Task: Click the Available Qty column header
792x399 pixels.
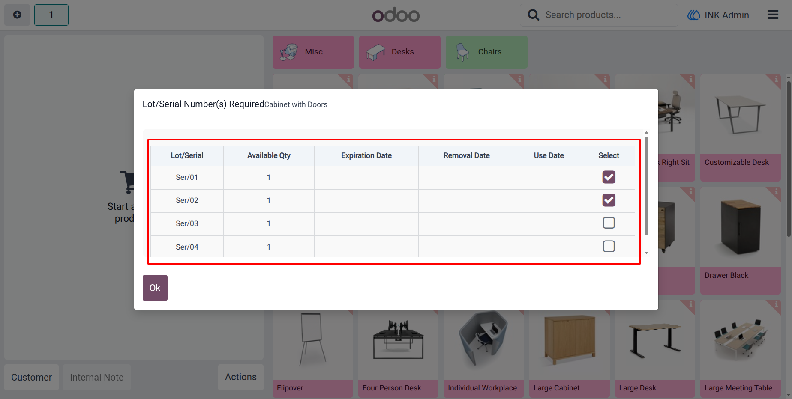Action: 269,155
